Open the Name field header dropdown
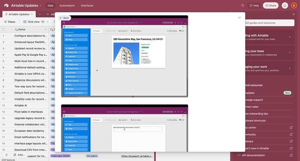Screen dimensions: 300x161 point(46,29)
